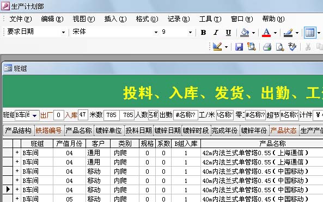Viewport: 323px width, 202px height.
Task: Toggle italic formatting
Action: tap(216, 33)
